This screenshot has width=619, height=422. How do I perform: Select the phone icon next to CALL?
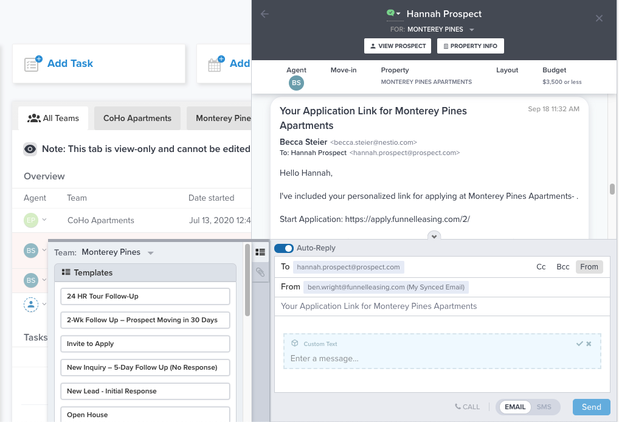[x=457, y=407]
